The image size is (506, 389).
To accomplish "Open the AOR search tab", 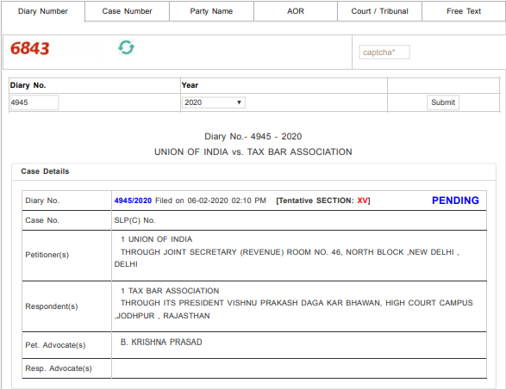I will click(x=296, y=11).
